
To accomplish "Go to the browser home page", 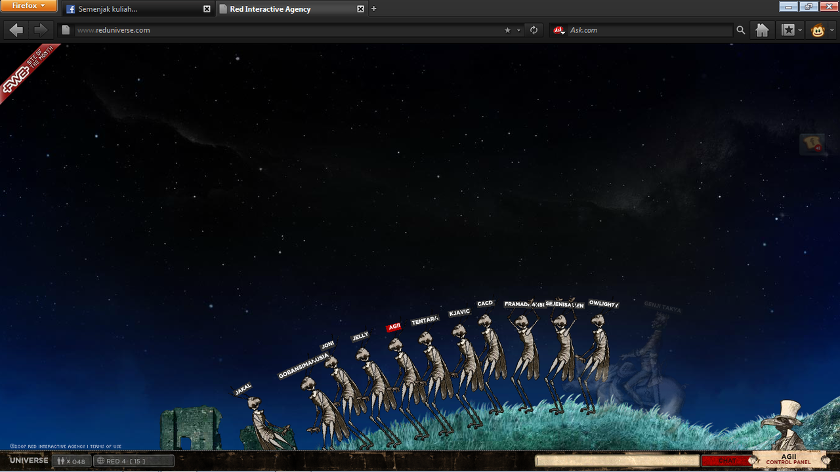I will click(762, 30).
